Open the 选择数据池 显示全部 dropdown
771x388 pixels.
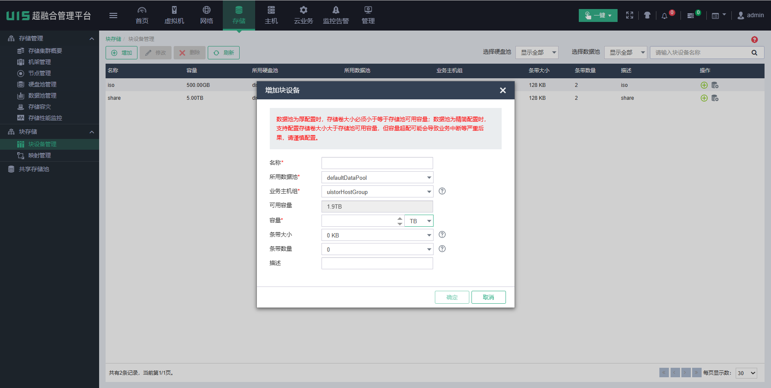pos(625,52)
